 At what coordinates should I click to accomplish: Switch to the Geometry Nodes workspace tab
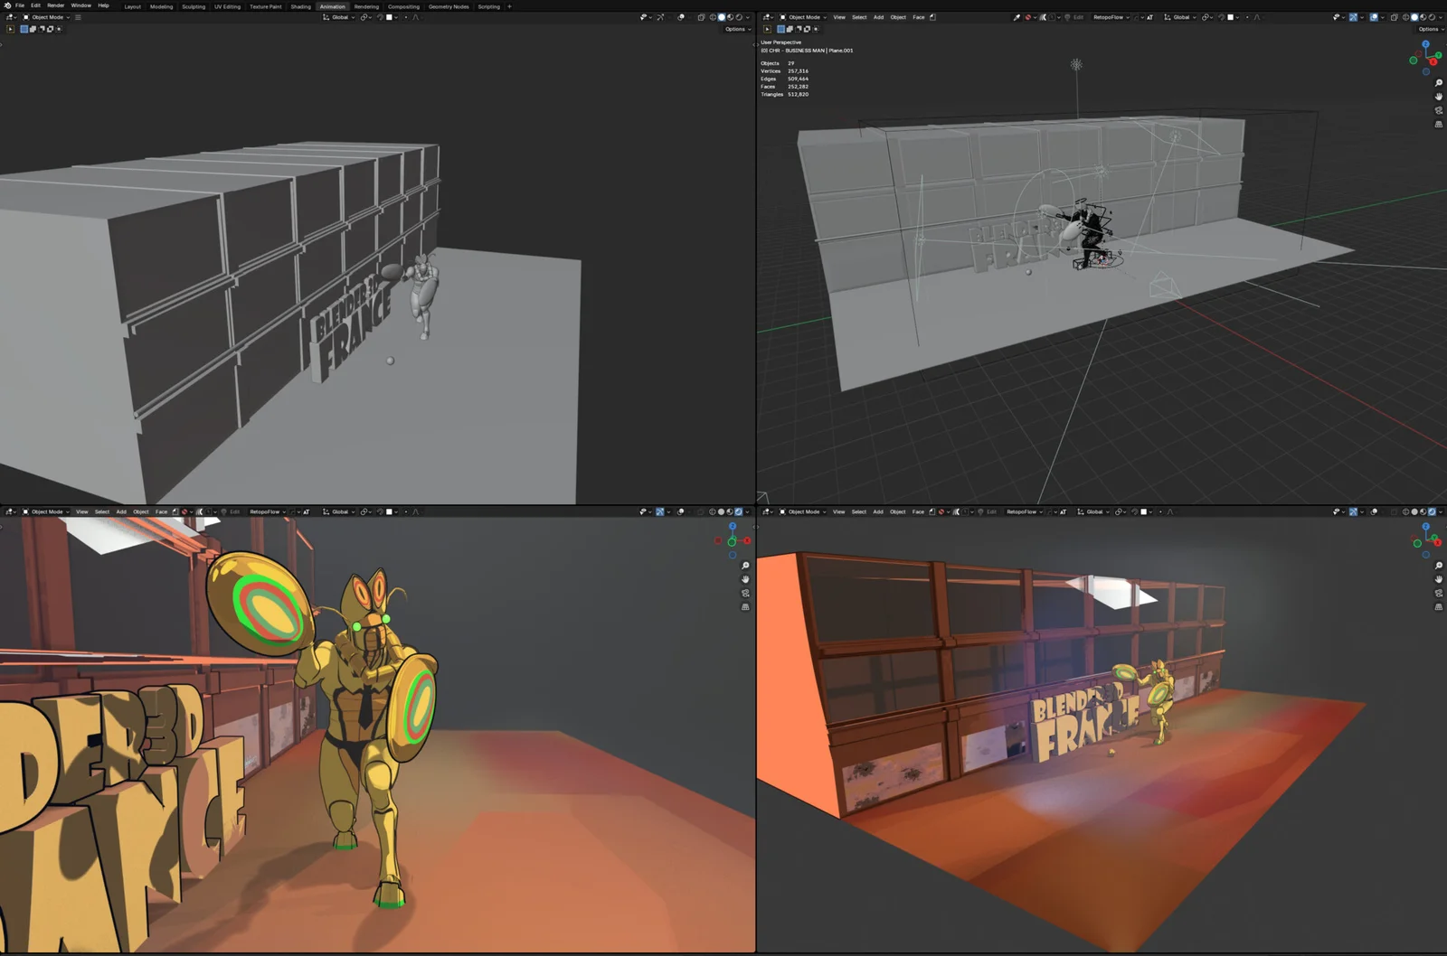click(449, 6)
